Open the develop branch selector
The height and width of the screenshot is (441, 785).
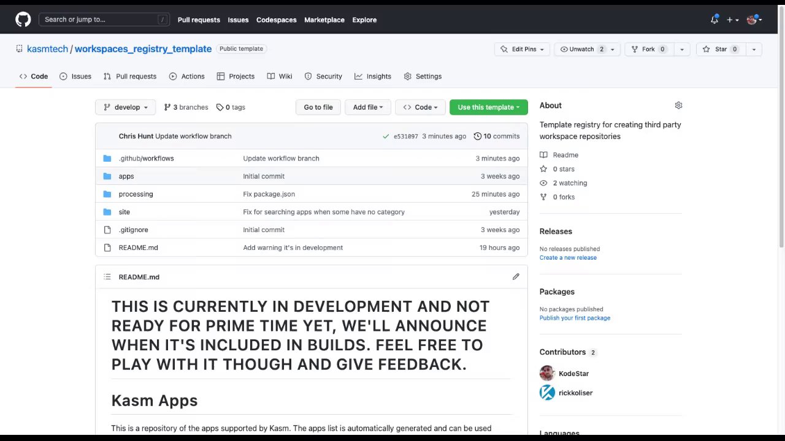pyautogui.click(x=125, y=107)
